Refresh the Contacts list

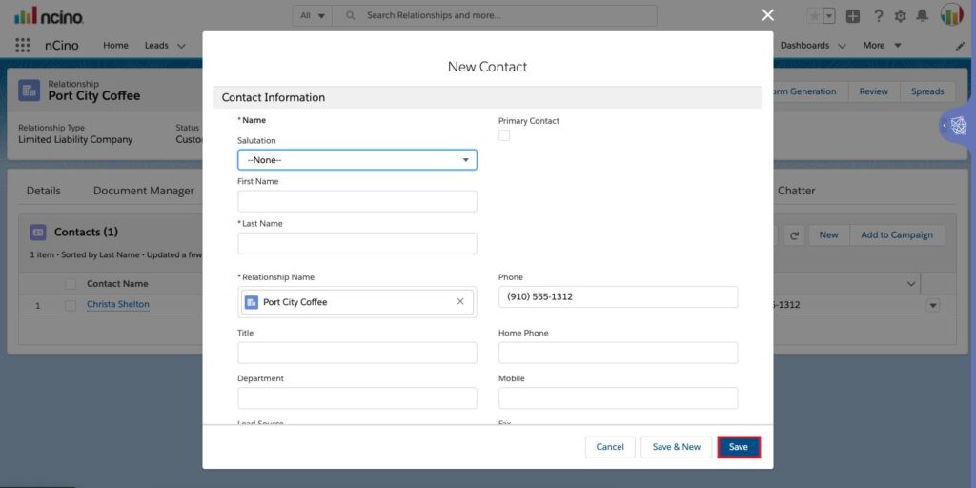coord(794,235)
